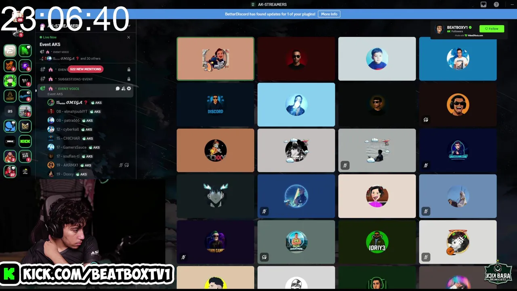Focus the green-outlined speaking OMEGA video tile
This screenshot has height=291, width=517.
coord(215,59)
